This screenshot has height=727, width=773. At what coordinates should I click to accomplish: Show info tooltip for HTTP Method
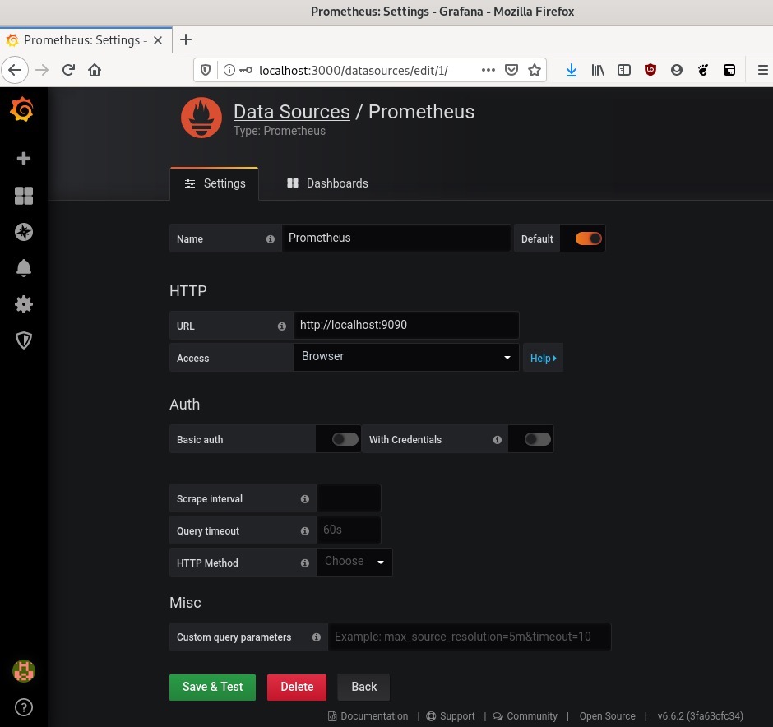pos(304,563)
